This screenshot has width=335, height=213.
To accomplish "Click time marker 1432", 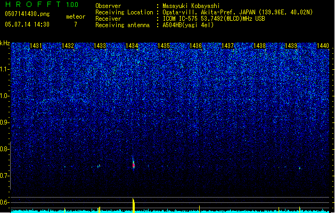I will [x=68, y=45].
